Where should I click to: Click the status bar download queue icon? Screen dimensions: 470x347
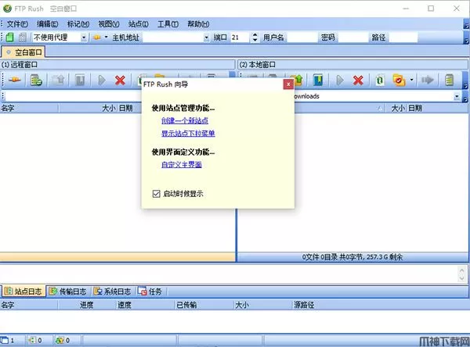click(60, 340)
